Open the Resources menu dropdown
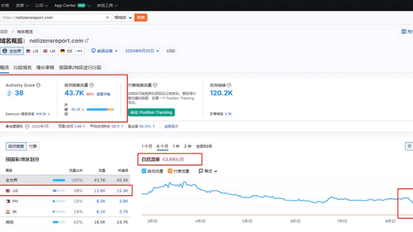413x232 pixels. point(22,5)
